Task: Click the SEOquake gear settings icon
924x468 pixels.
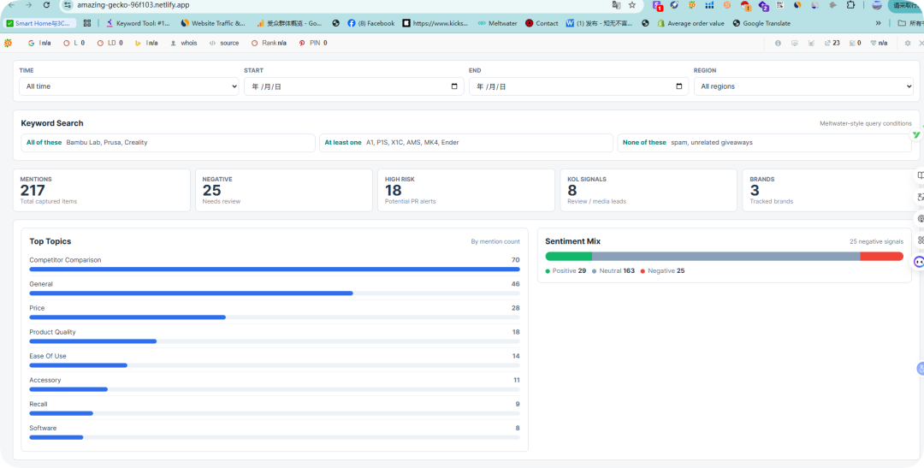Action: (908, 43)
